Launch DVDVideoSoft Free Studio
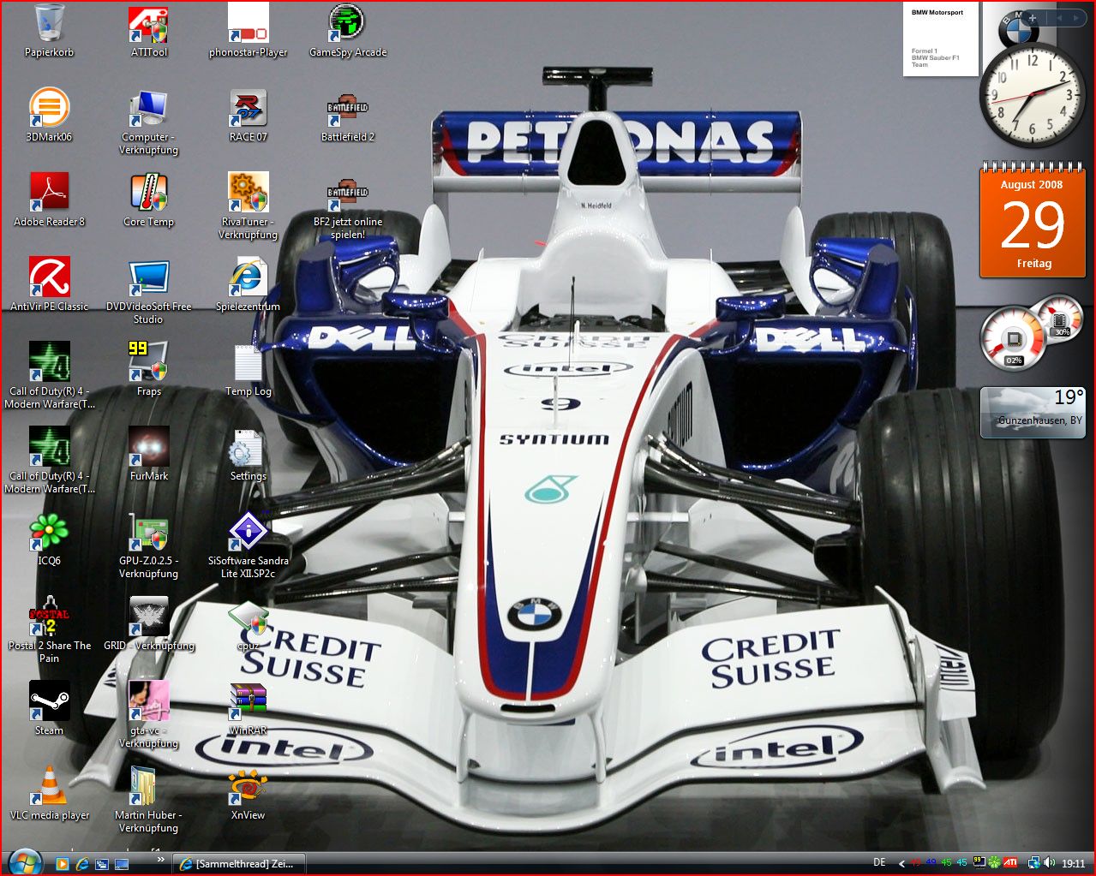This screenshot has height=876, width=1096. [x=148, y=291]
